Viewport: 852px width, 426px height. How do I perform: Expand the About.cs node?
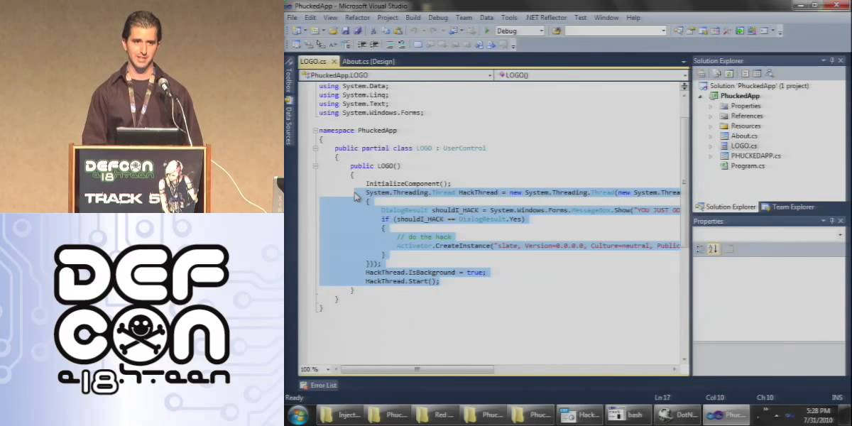tap(710, 136)
